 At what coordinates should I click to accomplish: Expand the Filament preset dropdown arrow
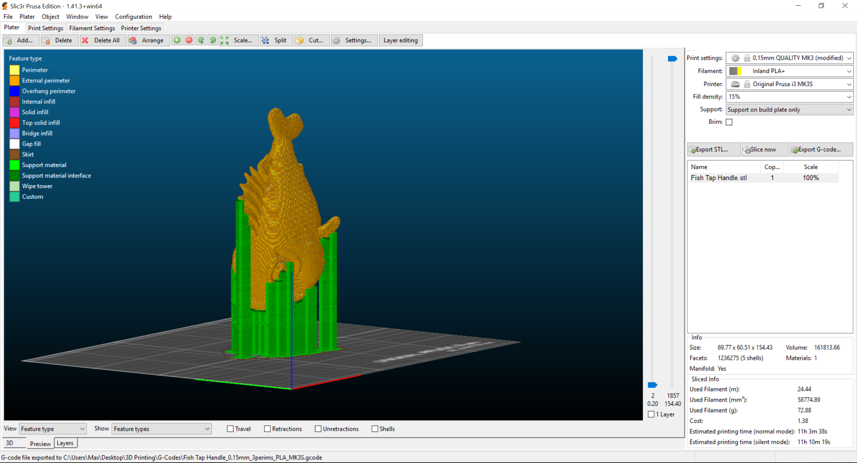point(849,71)
